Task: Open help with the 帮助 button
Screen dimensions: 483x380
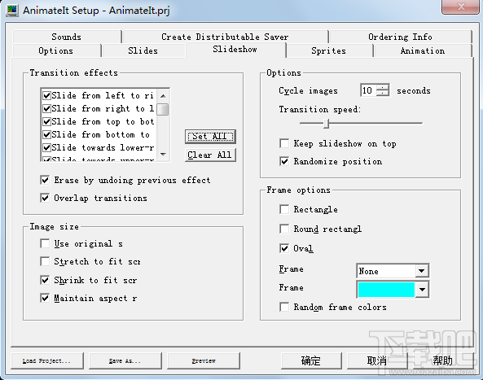Action: (x=443, y=361)
